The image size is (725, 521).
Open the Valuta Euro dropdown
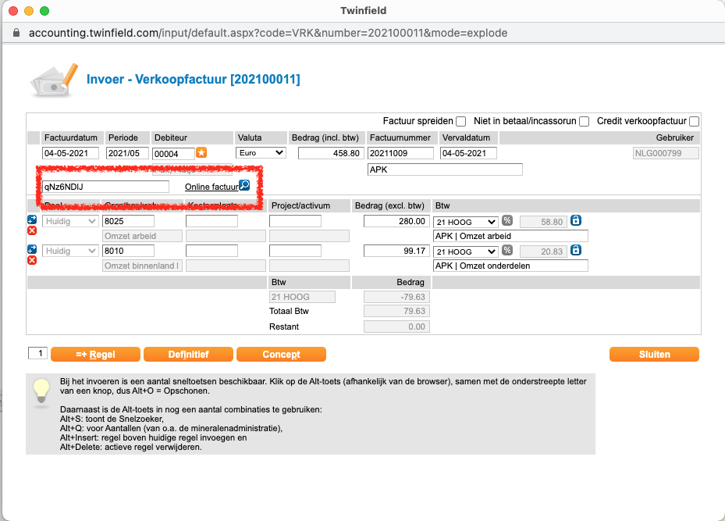(x=261, y=153)
